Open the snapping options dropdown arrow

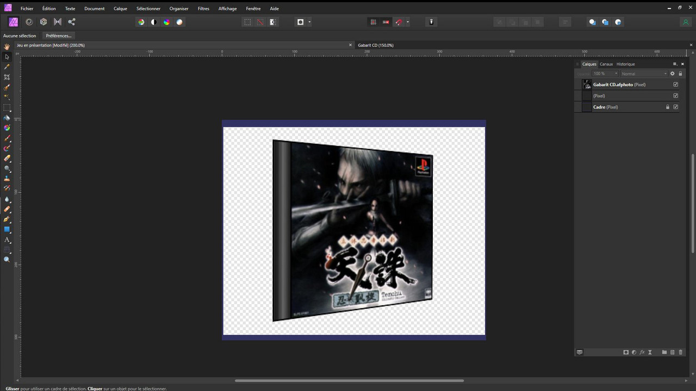pos(408,22)
